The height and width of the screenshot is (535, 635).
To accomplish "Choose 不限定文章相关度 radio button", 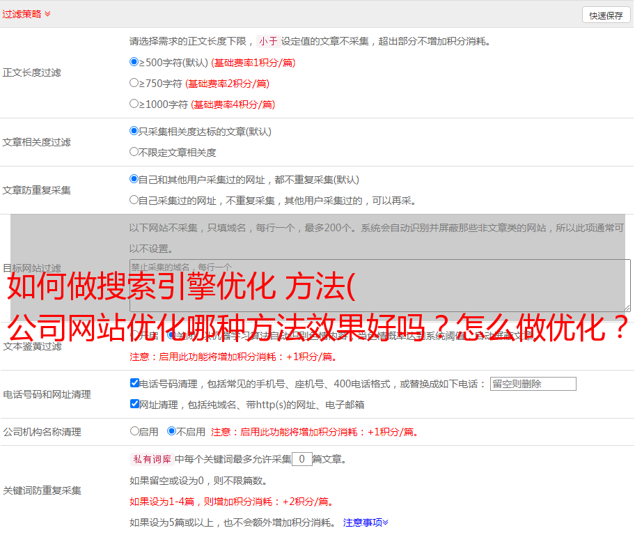I will 134,152.
